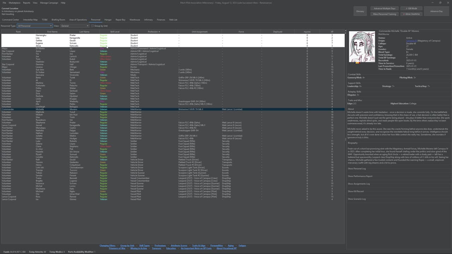Switch to the Hangar tab
The height and width of the screenshot is (254, 452).
[108, 20]
